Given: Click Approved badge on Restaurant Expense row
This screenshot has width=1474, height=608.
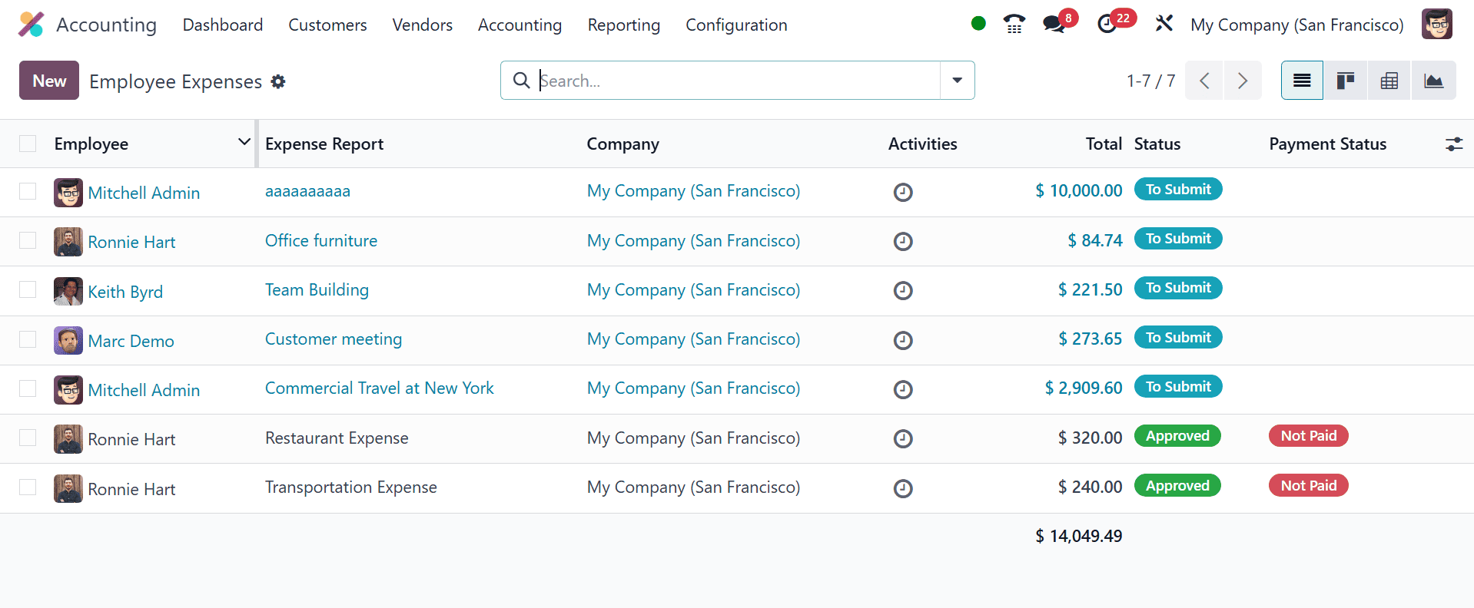Looking at the screenshot, I should click(x=1177, y=436).
